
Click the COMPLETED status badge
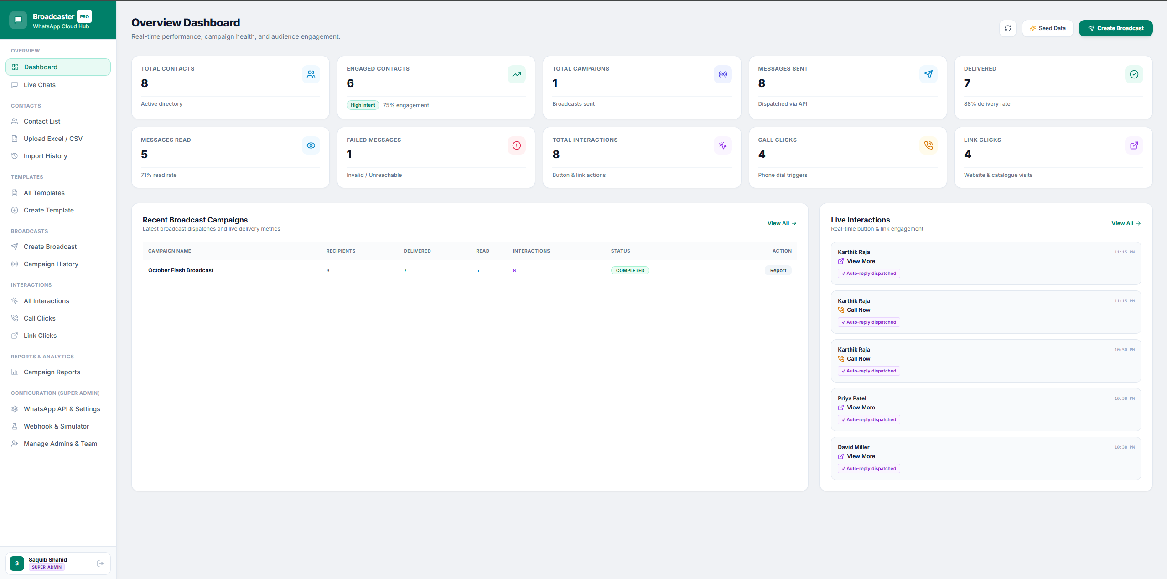(x=630, y=270)
